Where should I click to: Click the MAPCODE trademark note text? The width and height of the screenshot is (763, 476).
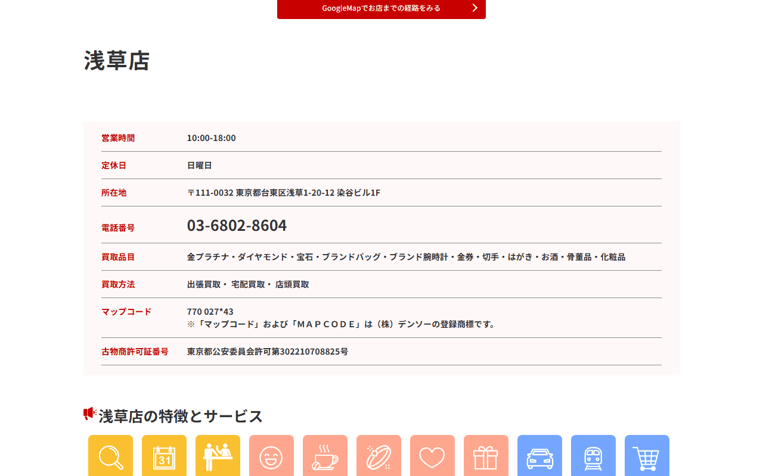tap(342, 324)
